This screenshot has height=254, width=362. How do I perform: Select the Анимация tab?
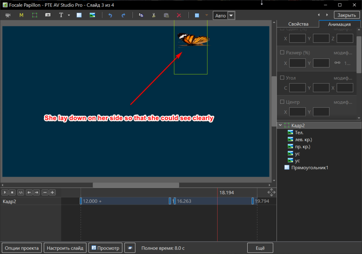[x=339, y=24]
